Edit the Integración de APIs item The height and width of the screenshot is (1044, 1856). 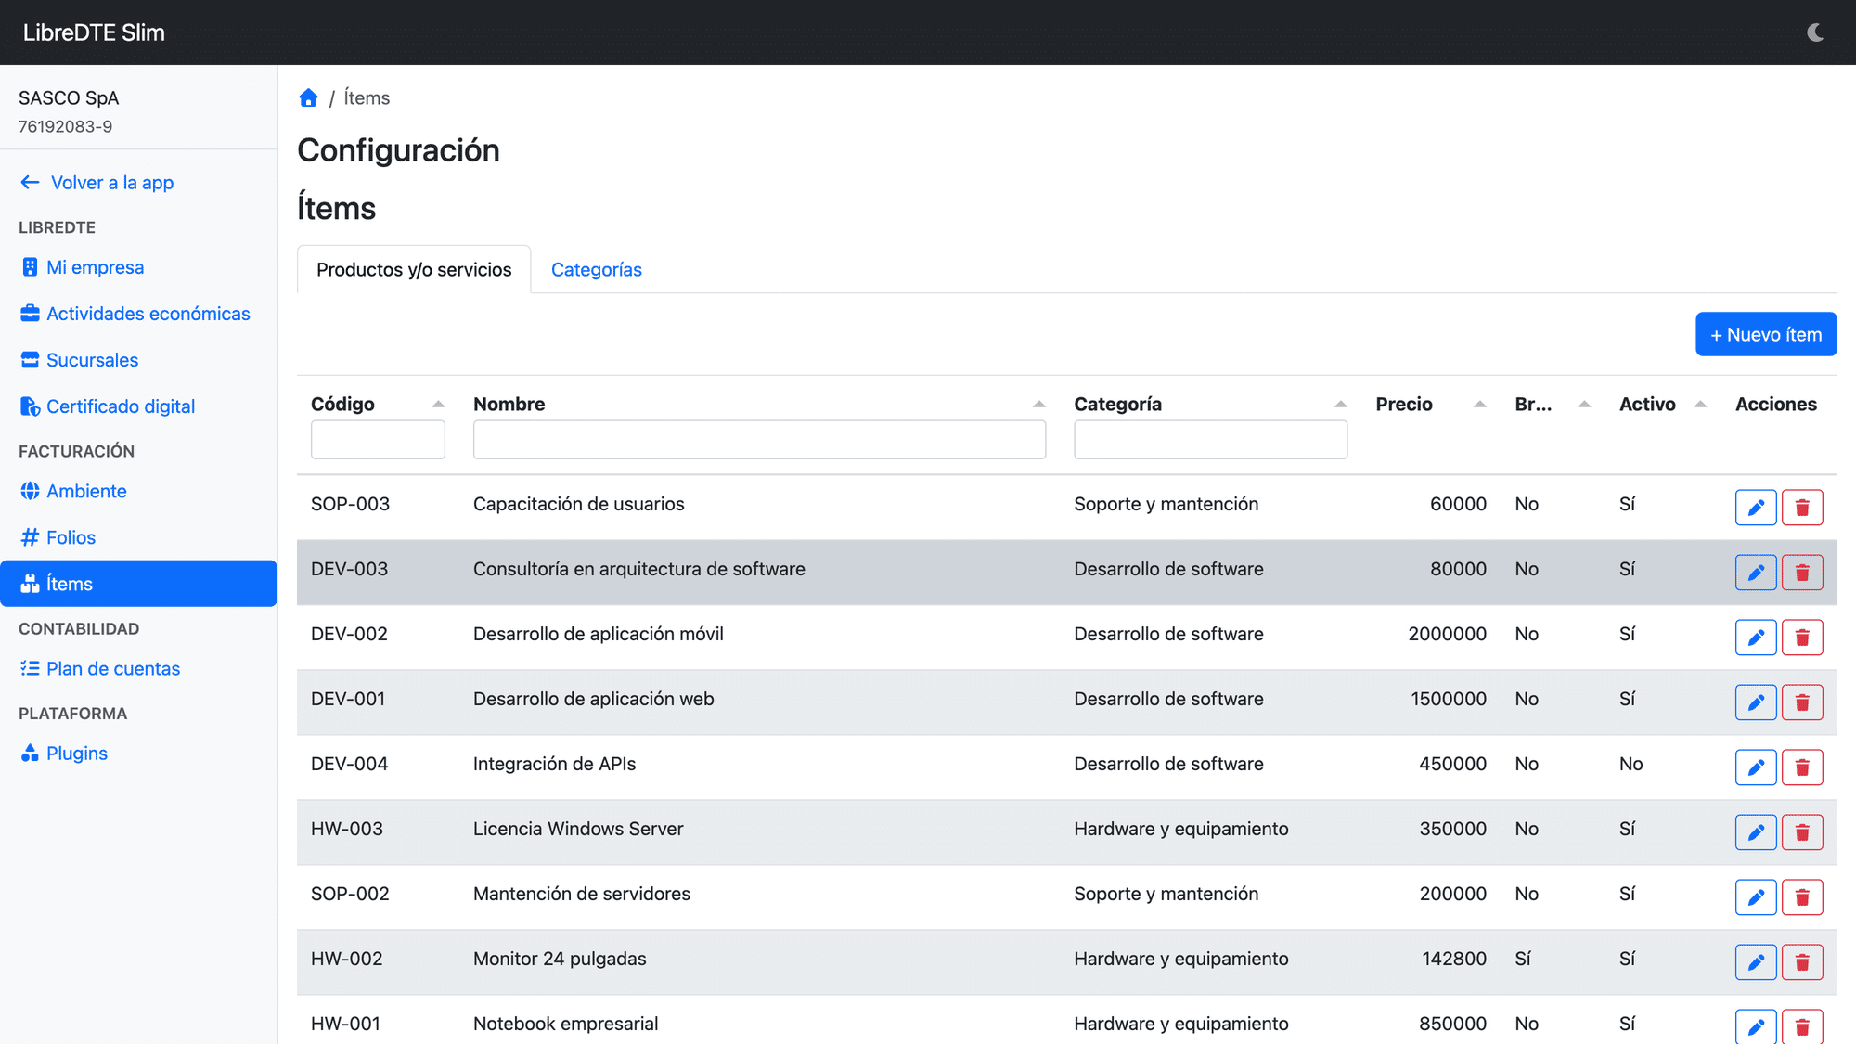point(1756,767)
